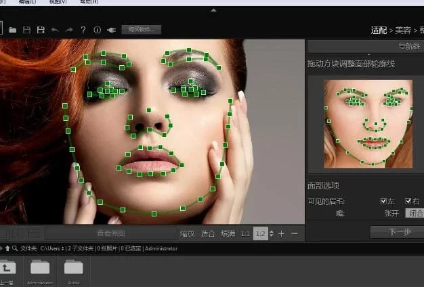The height and width of the screenshot is (287, 424).
Task: Set zoom to 1:1
Action: (x=245, y=233)
